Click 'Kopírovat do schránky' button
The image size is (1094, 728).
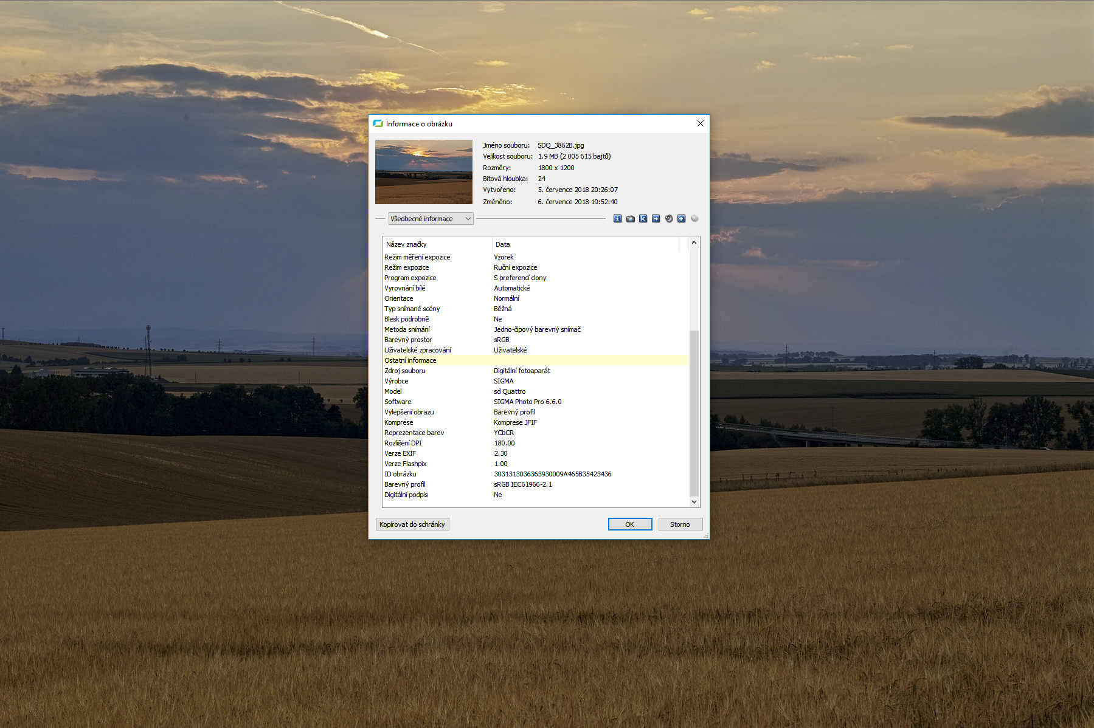pos(412,524)
